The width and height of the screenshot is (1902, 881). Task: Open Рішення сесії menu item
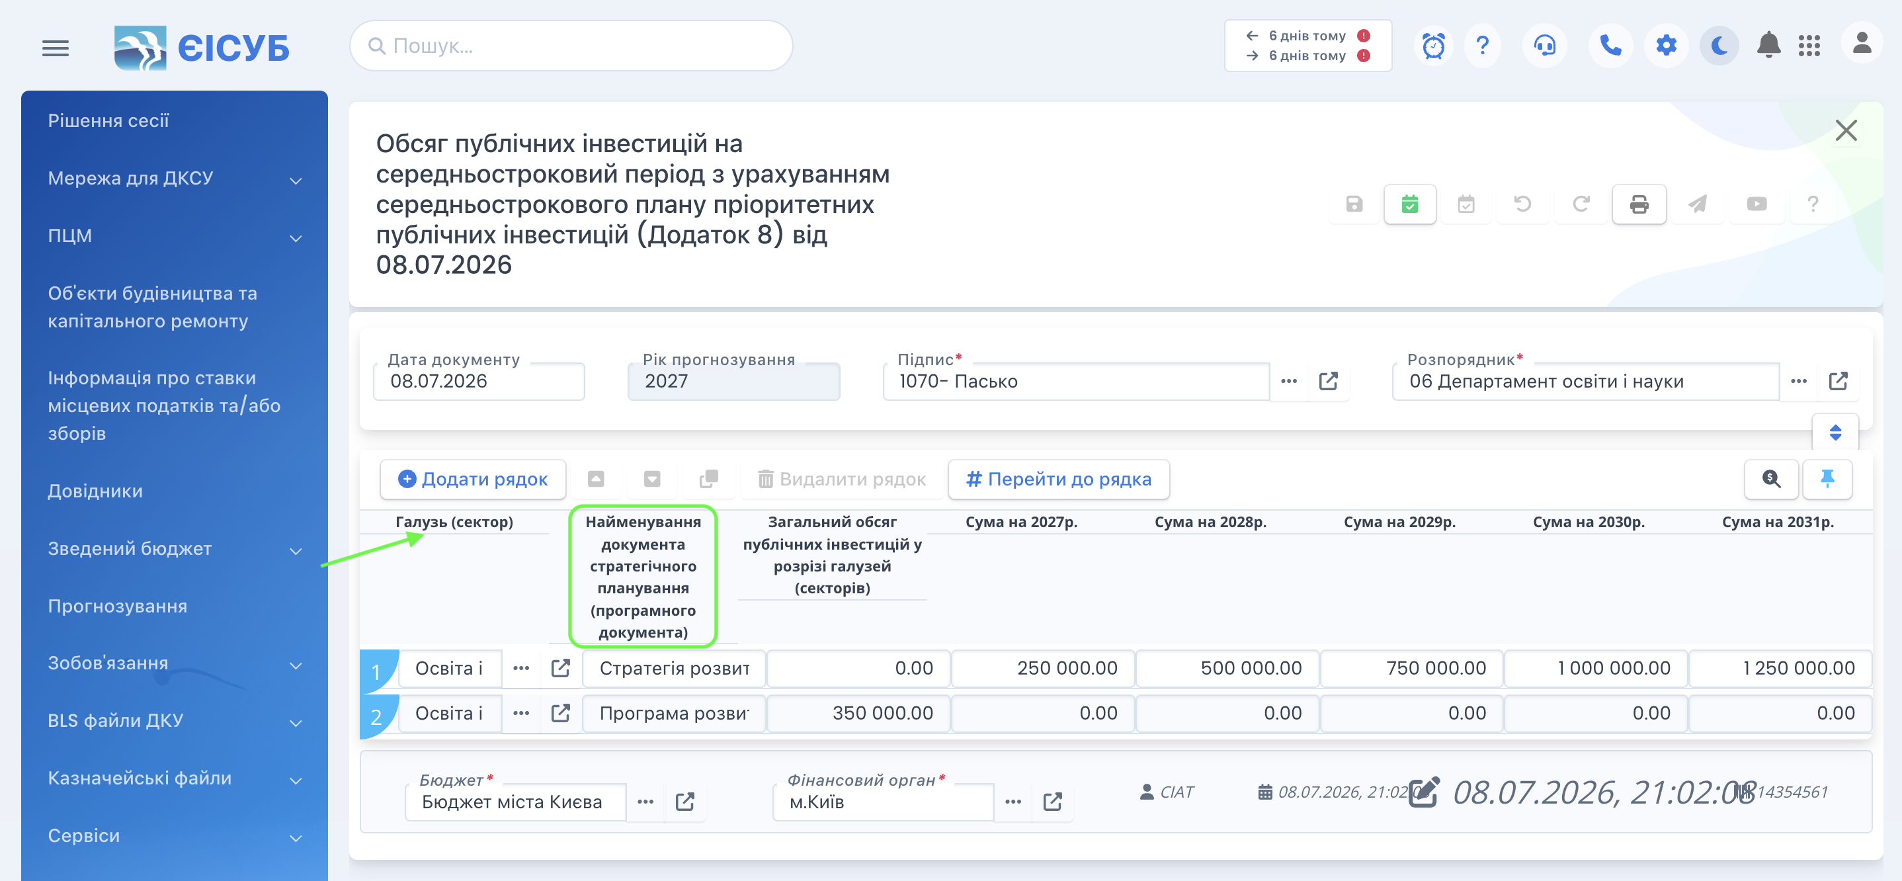point(108,121)
